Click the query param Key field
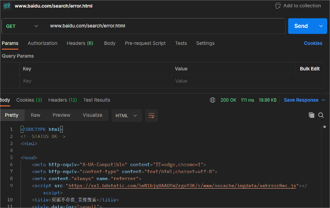330x208 pixels. pos(96,81)
